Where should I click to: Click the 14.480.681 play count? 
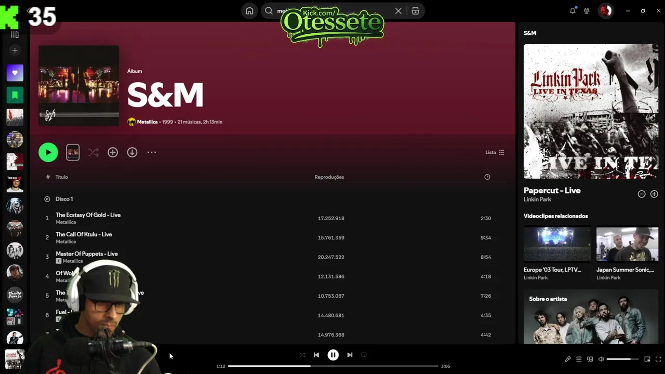coord(331,315)
